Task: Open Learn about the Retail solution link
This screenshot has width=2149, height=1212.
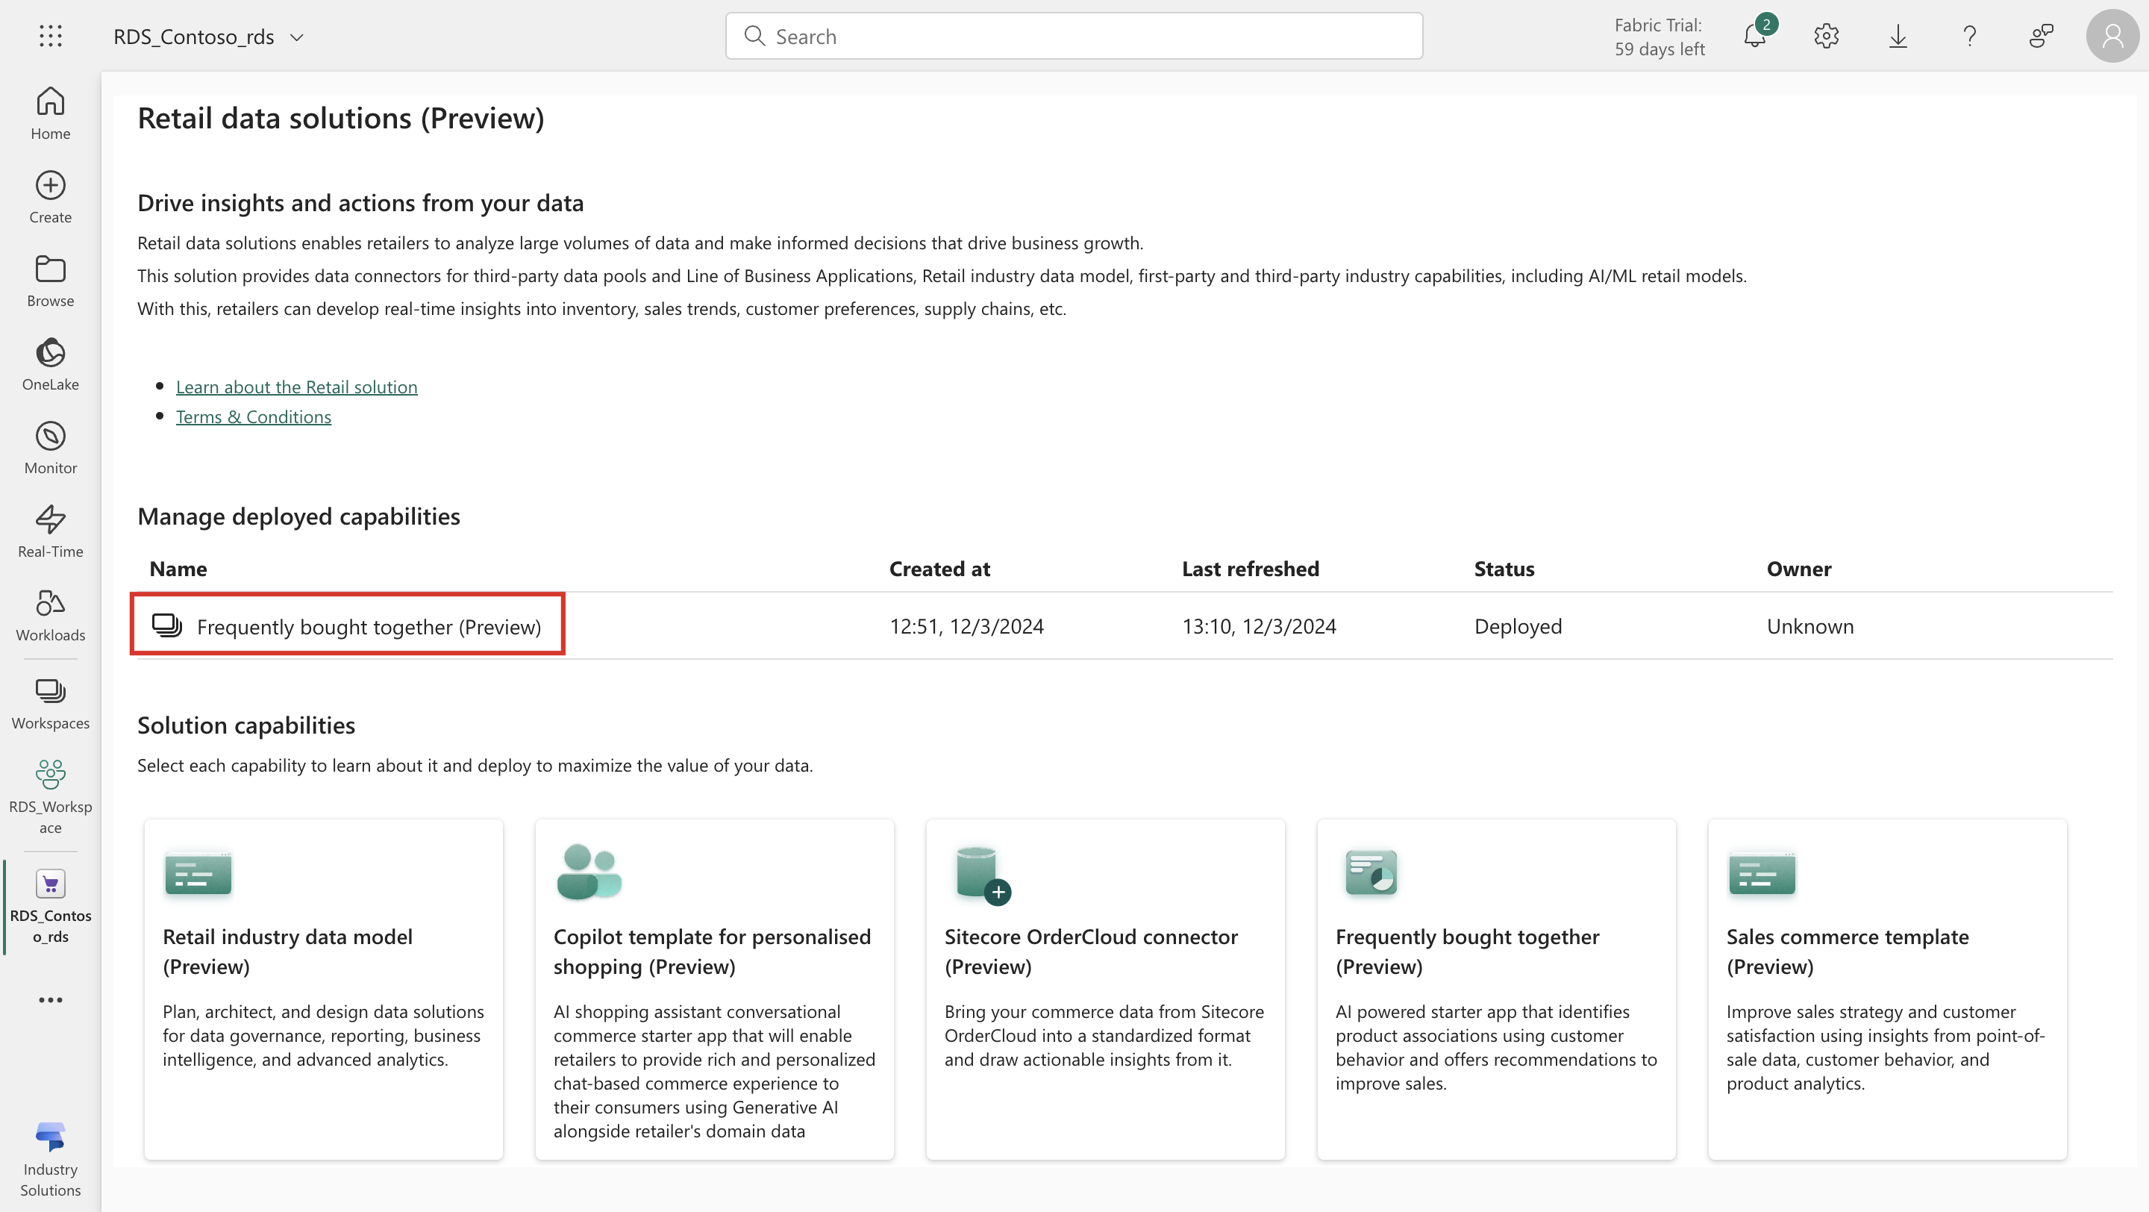Action: [x=296, y=386]
